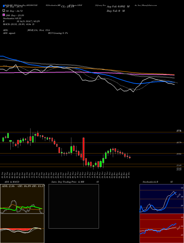184x243 pixels.
Task: Open the MACD histogram chart panel
Action: 22,228
